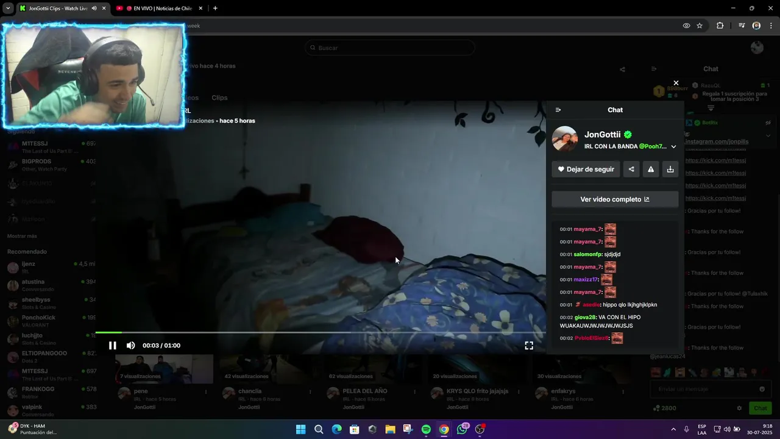Open the Chrome three-dot menu
Screen dimensions: 780x439
(771, 26)
